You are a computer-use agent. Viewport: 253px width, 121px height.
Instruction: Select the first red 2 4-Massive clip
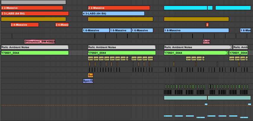tap(24, 25)
